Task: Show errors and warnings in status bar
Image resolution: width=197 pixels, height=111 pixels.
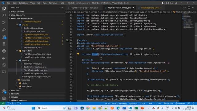Action: [x=14, y=104]
